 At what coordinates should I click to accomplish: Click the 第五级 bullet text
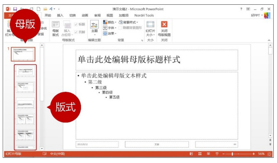coord(114,97)
